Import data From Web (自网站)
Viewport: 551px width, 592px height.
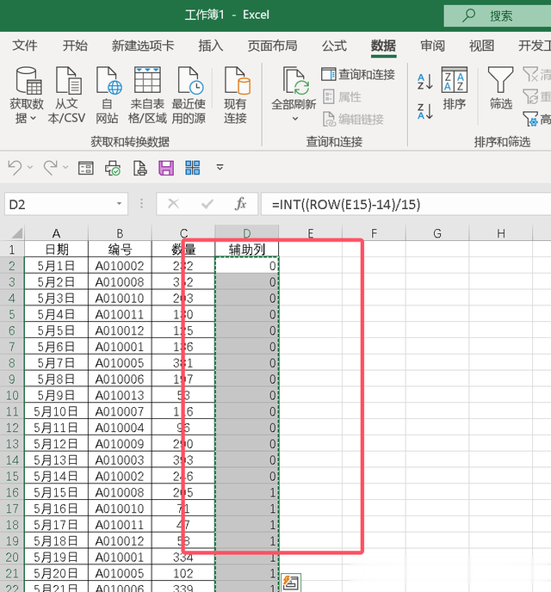click(x=108, y=96)
